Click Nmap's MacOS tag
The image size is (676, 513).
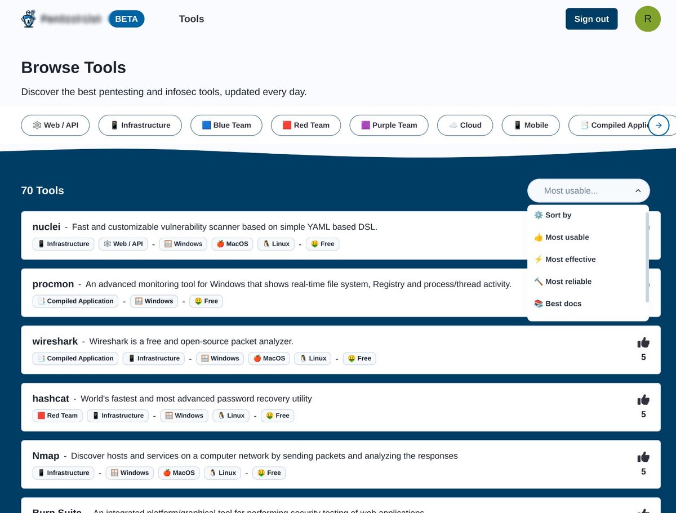(x=179, y=473)
